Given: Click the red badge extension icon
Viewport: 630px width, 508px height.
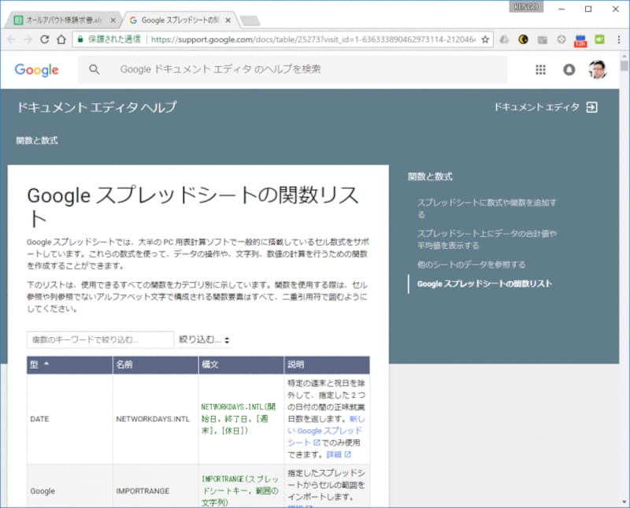Looking at the screenshot, I should coord(579,38).
